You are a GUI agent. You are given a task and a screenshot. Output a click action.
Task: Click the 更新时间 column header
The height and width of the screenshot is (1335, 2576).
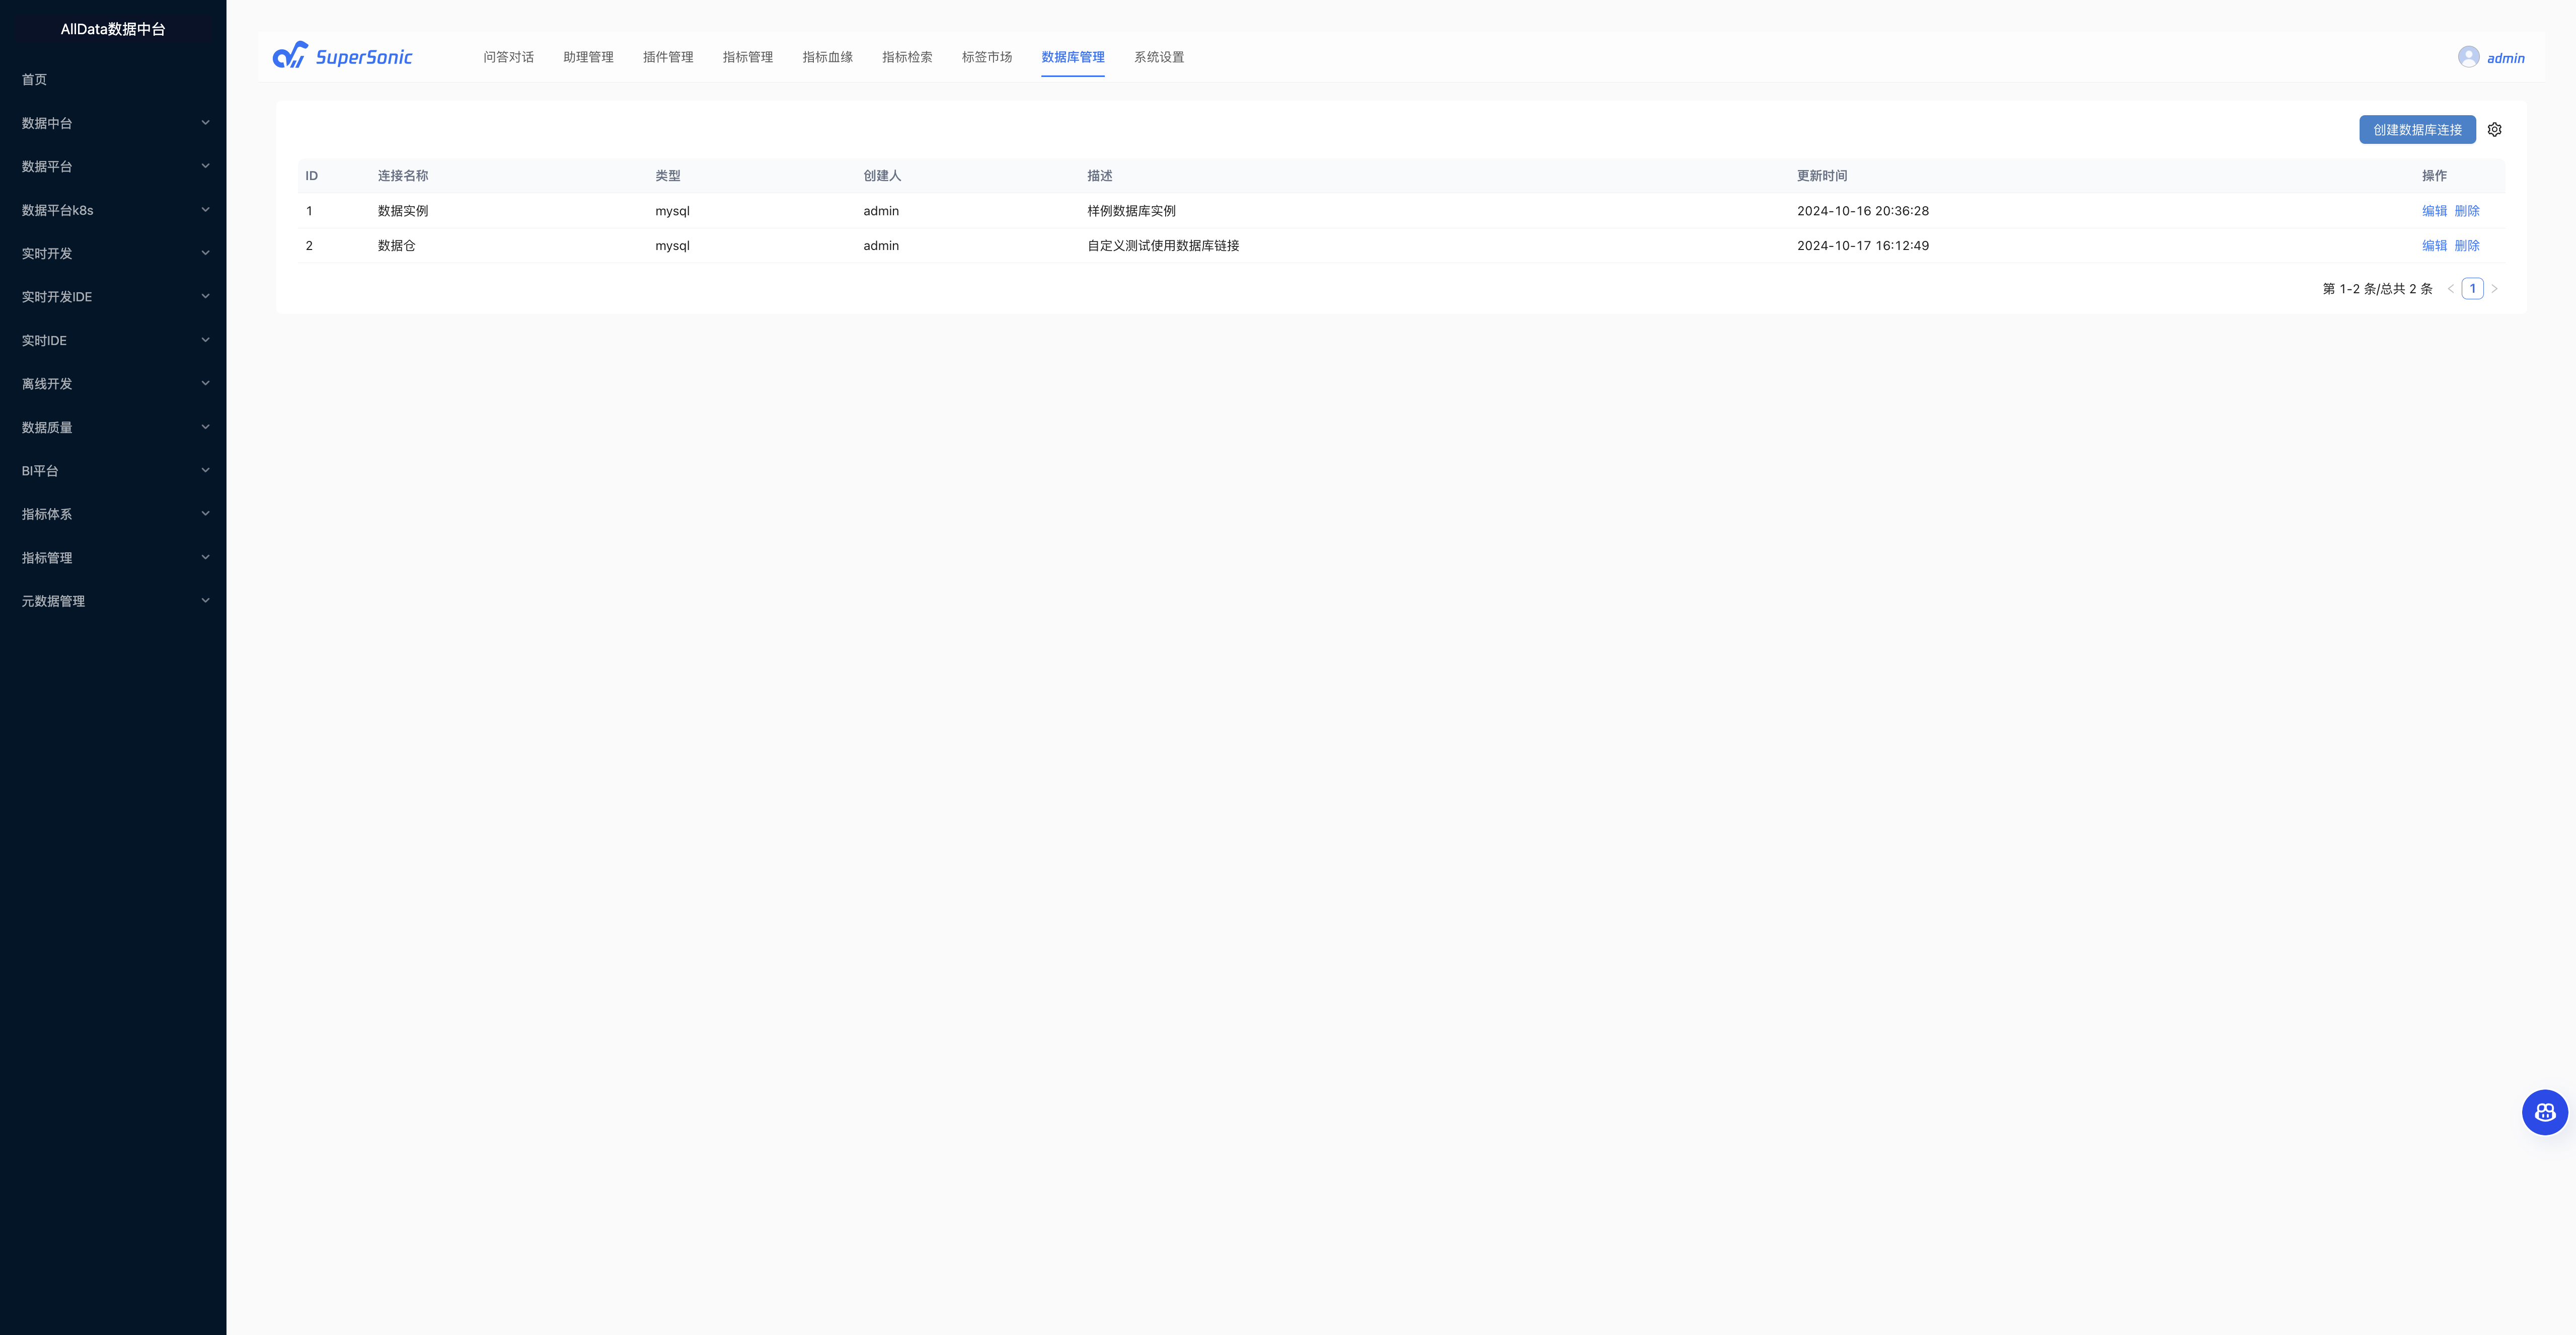point(1821,176)
